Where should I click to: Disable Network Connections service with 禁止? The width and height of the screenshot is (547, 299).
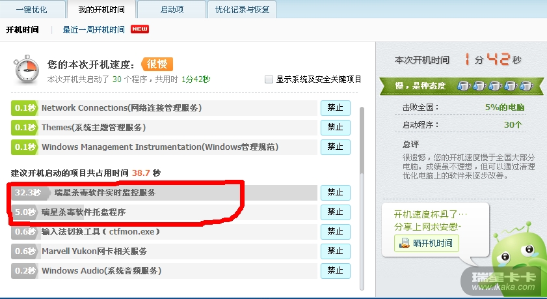335,108
